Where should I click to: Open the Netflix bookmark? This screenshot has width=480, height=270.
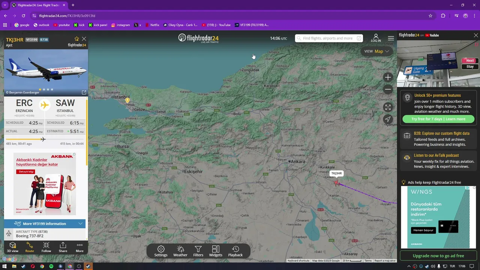tap(152, 25)
